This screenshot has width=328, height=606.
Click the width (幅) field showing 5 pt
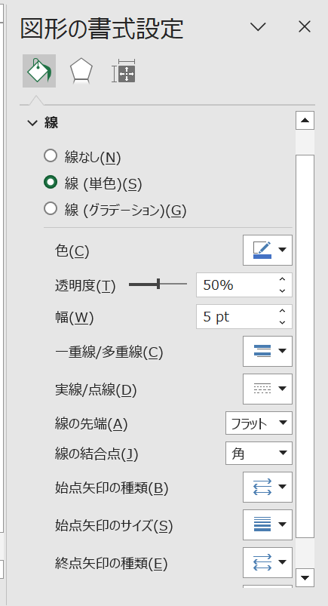(244, 316)
